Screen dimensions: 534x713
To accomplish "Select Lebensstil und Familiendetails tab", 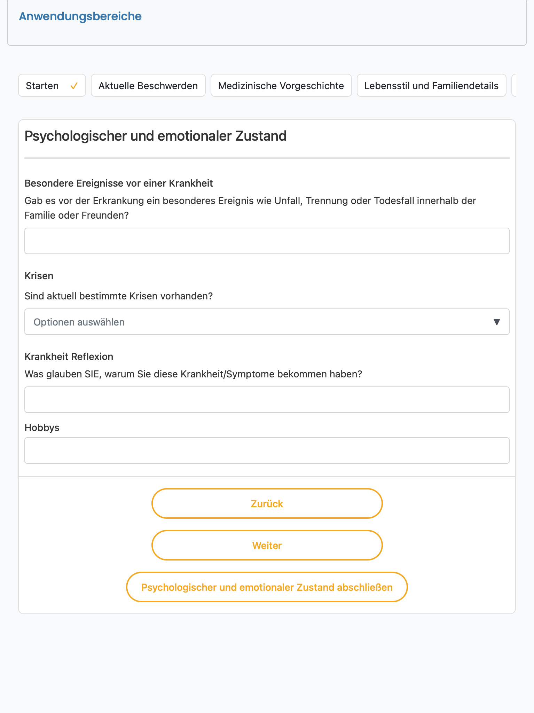I will point(431,85).
